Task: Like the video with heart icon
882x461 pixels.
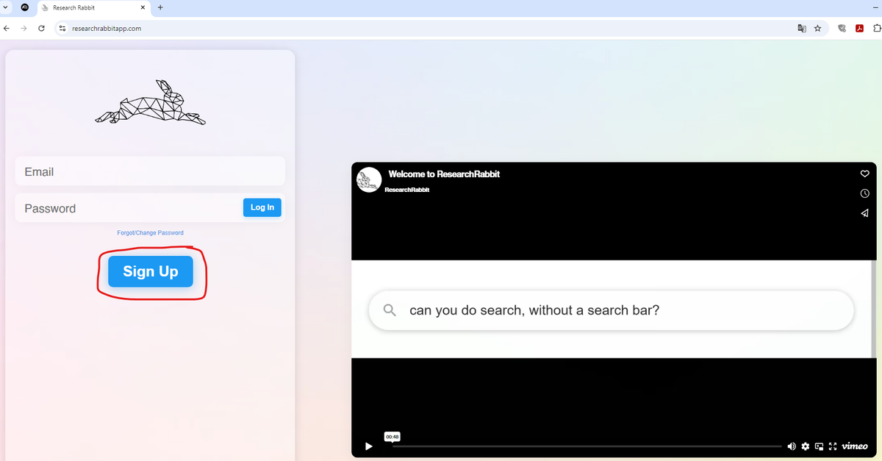Action: (864, 174)
